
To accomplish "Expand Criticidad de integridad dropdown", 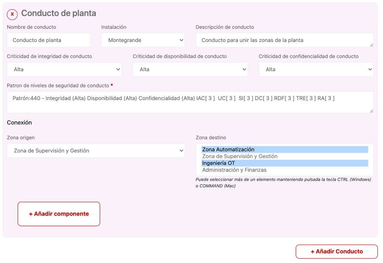I will tap(64, 69).
